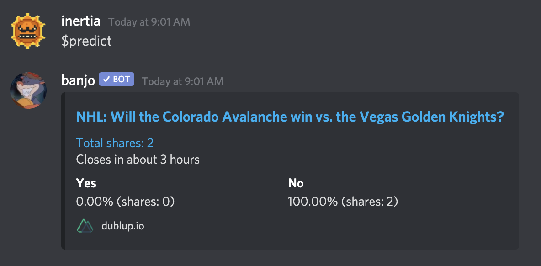Click the timestamp beside inertia's name
Screen dimensions: 541x266
pos(149,21)
